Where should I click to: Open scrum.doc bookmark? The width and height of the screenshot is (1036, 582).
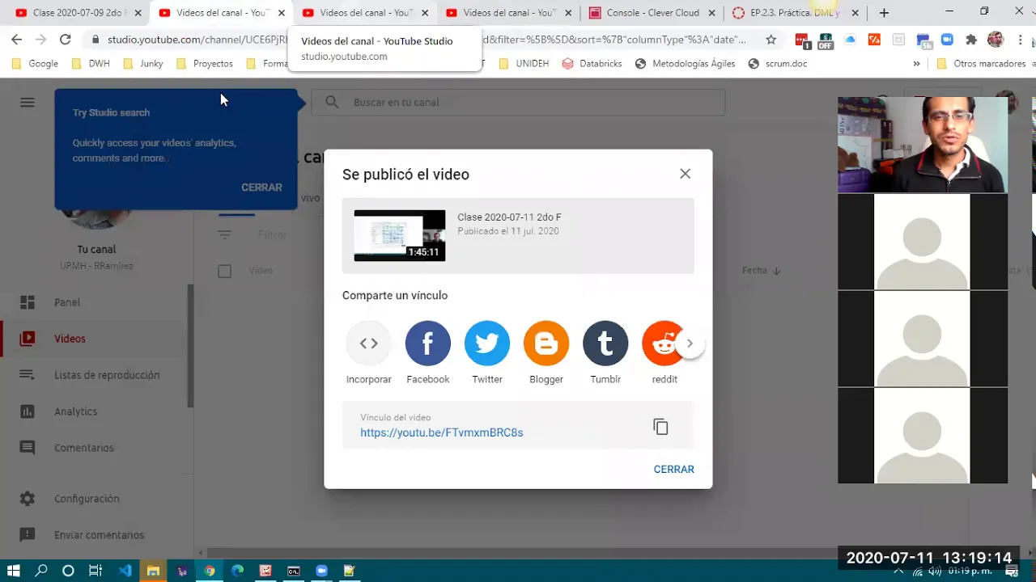pos(778,63)
